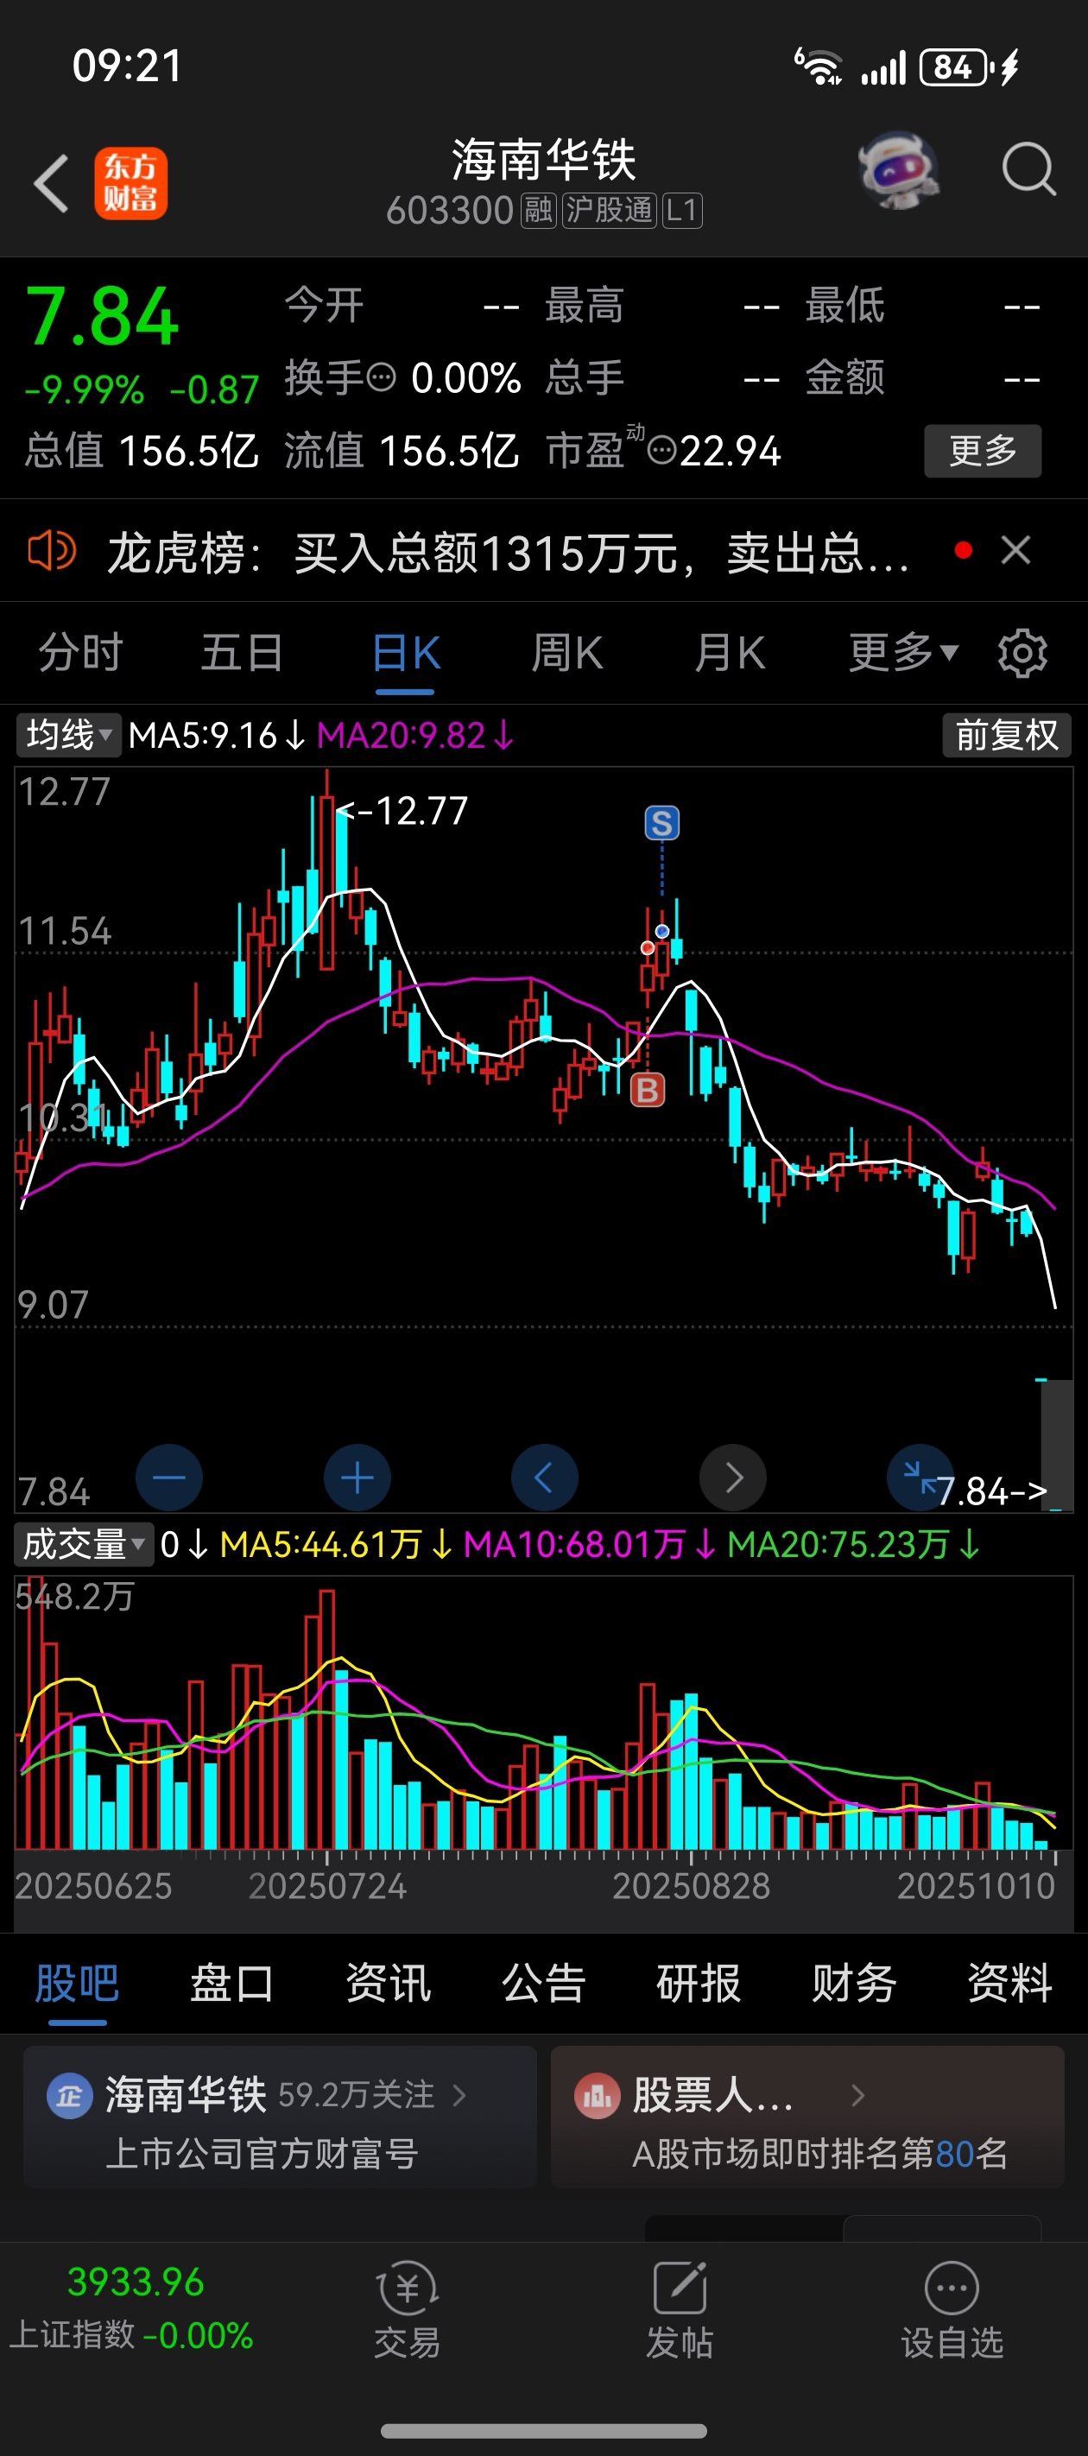Switch to 月K tab
The height and width of the screenshot is (2456, 1088).
(x=730, y=653)
